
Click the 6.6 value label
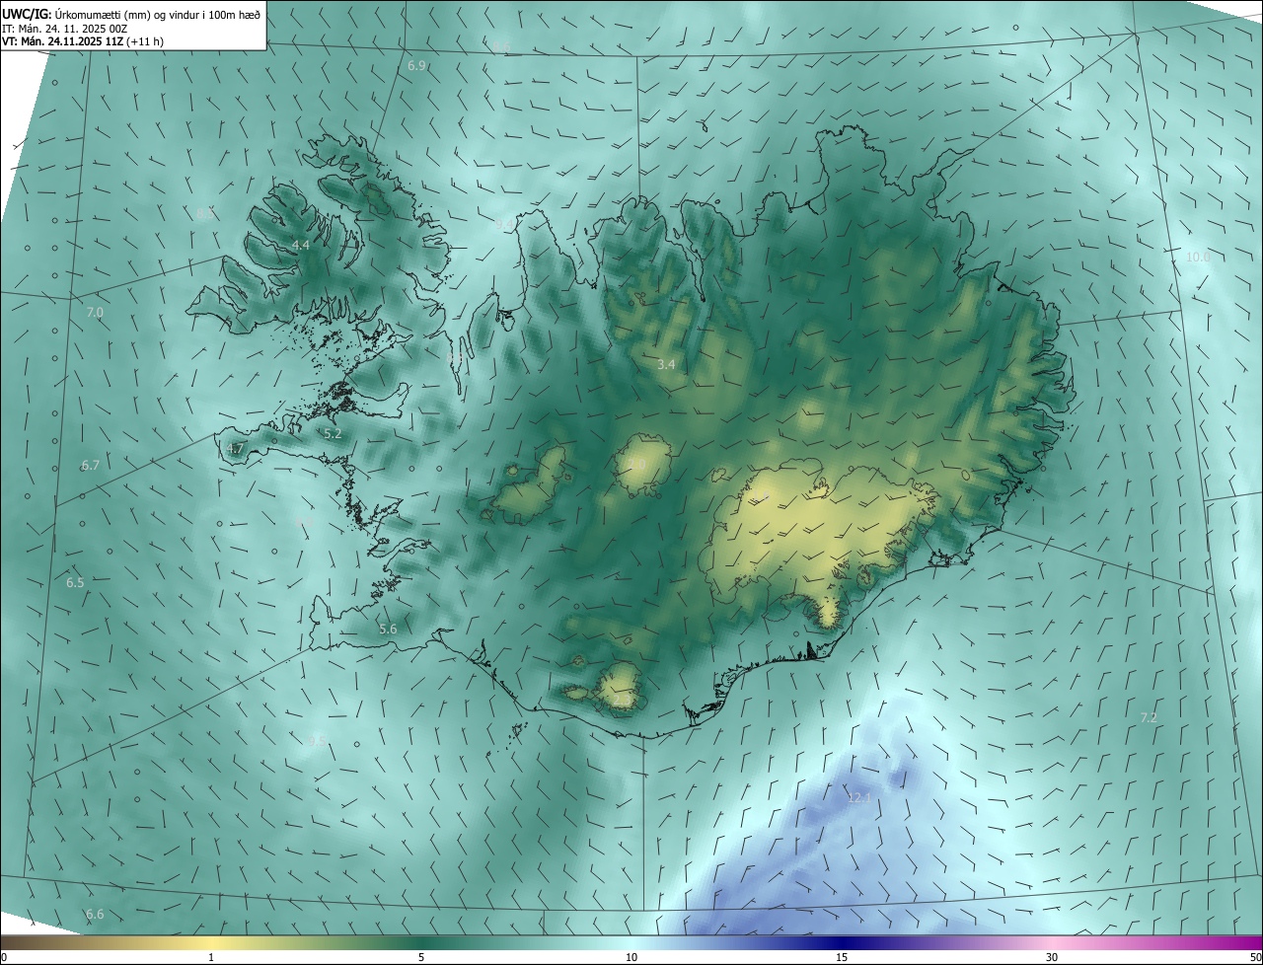coord(95,915)
